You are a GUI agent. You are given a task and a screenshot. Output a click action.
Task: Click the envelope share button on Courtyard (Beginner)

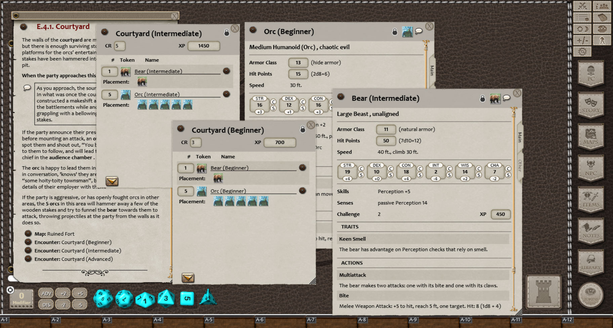188,278
